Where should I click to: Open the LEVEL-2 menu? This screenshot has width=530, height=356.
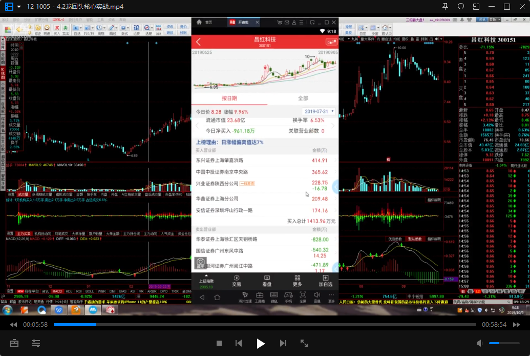click(x=58, y=20)
